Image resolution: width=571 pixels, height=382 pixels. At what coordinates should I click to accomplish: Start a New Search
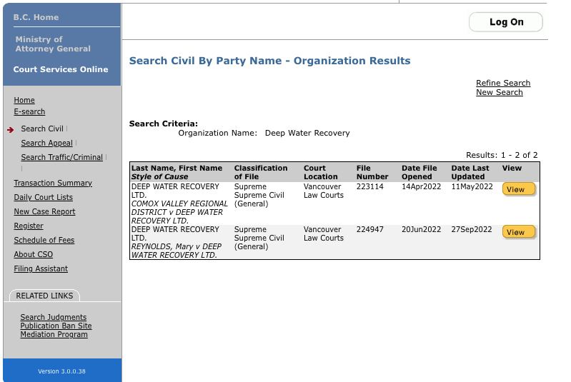[x=499, y=92]
